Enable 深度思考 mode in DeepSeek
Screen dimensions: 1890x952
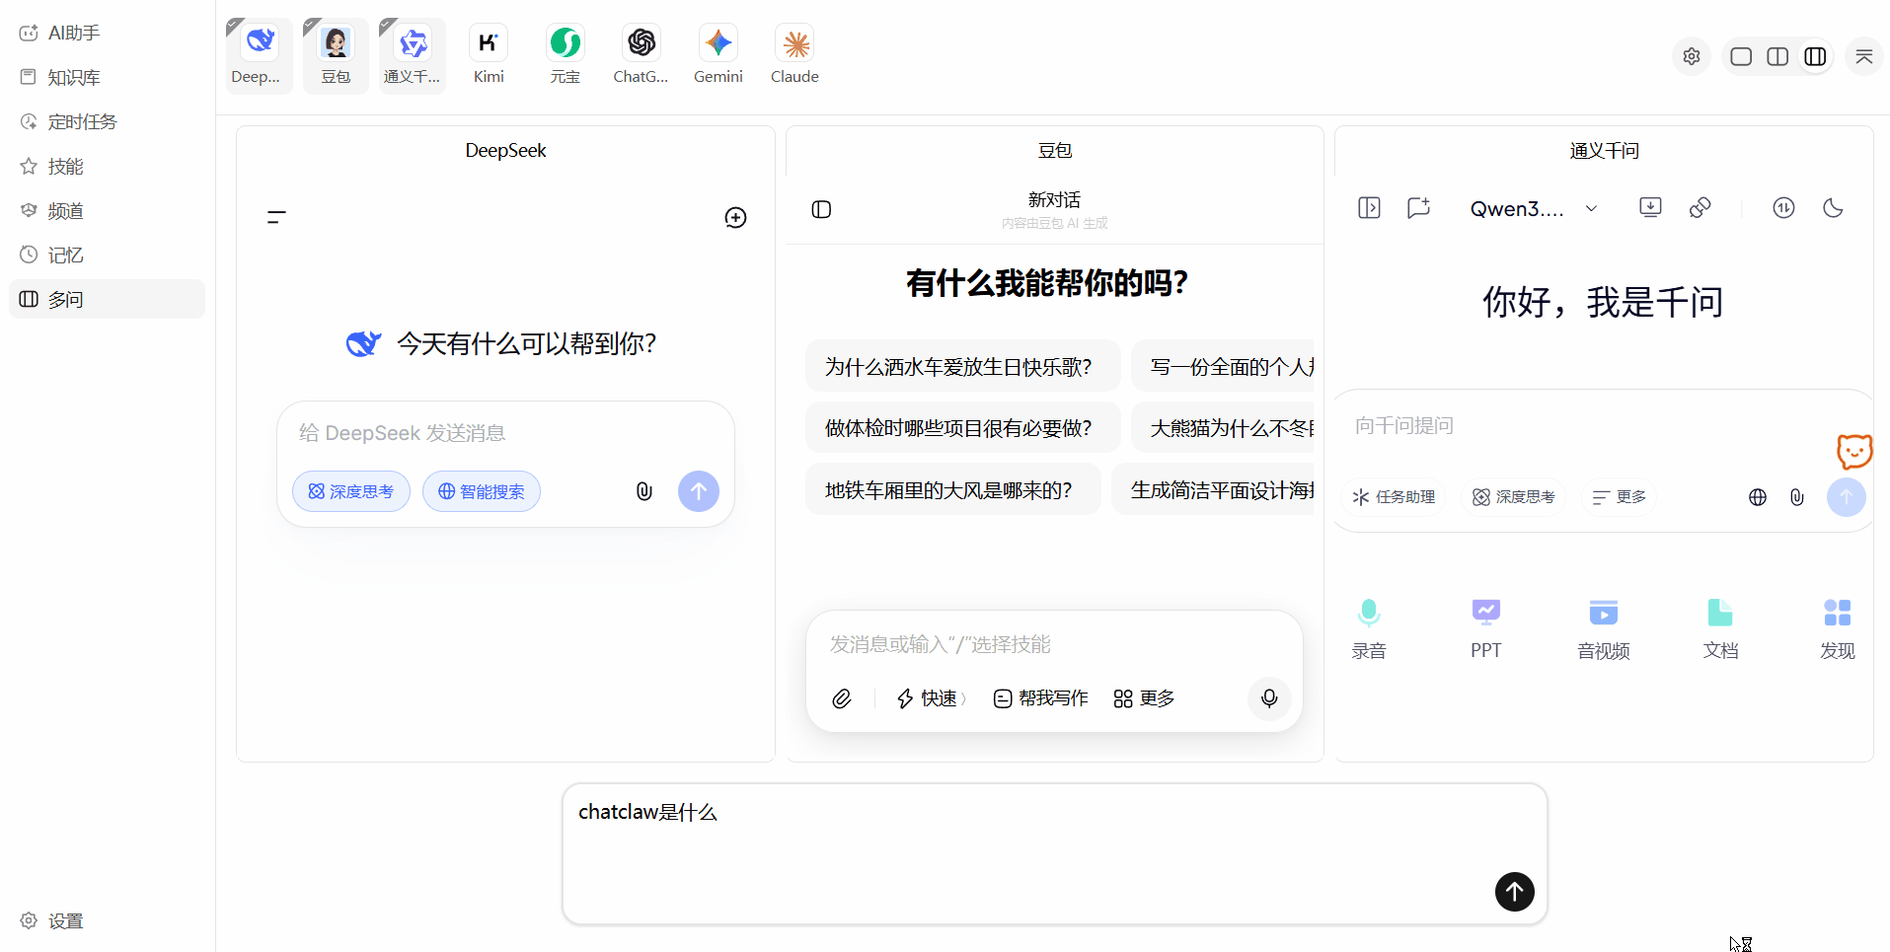click(350, 490)
